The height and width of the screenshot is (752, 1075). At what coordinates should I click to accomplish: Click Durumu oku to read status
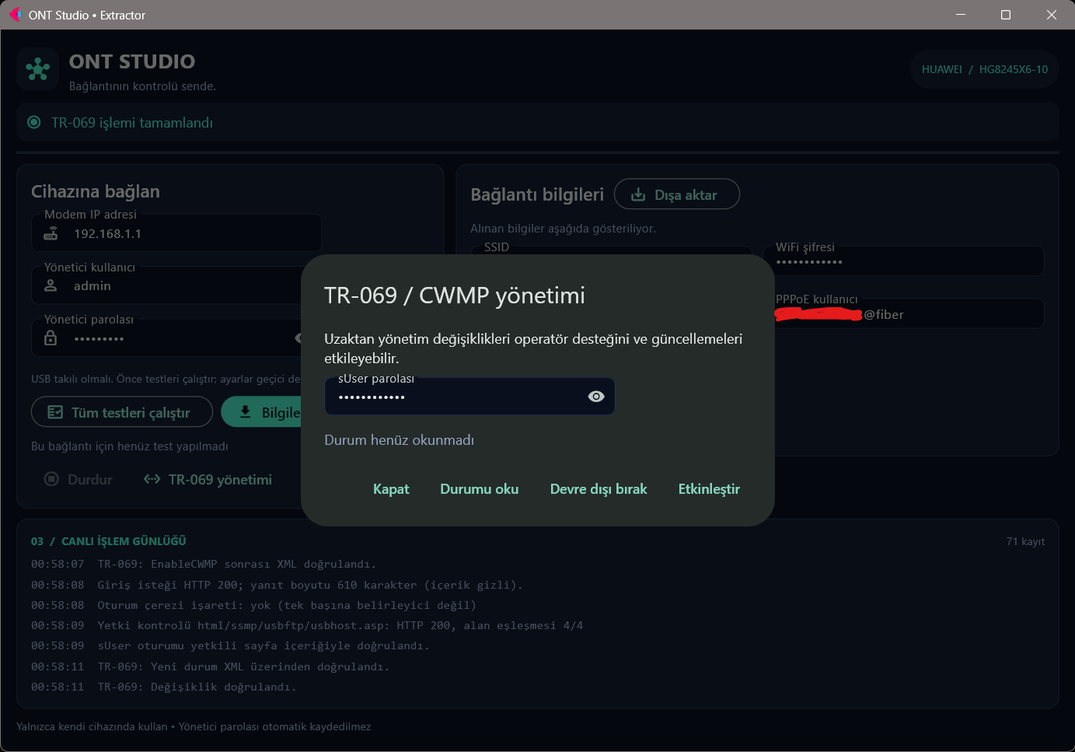[480, 489]
